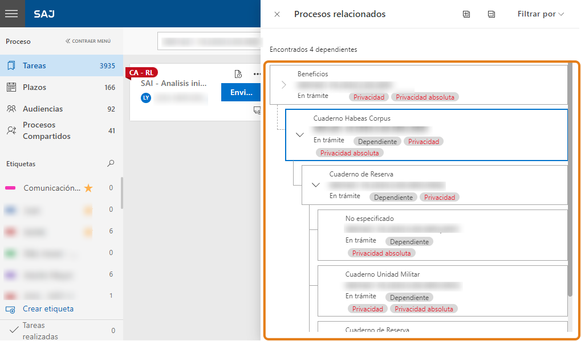This screenshot has height=341, width=581.
Task: Select Tareas in the sidebar
Action: coord(34,65)
